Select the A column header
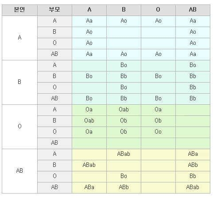 [x=89, y=10]
